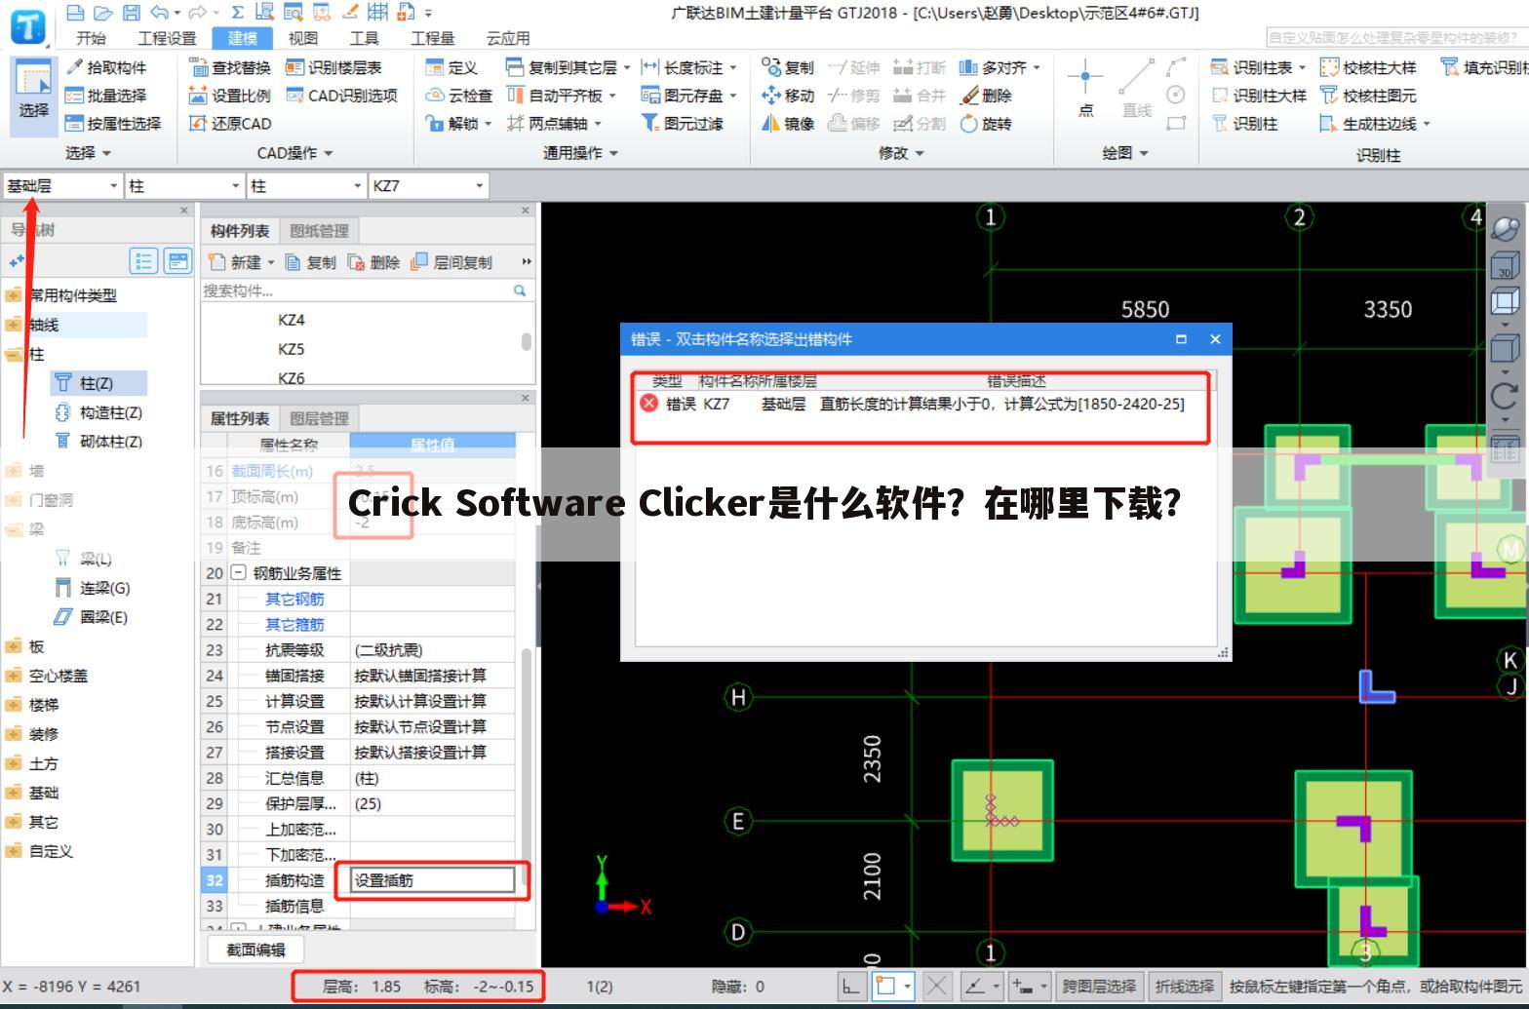Toggle 跨图层选择 in status bar
This screenshot has height=1009, width=1529.
(1098, 986)
